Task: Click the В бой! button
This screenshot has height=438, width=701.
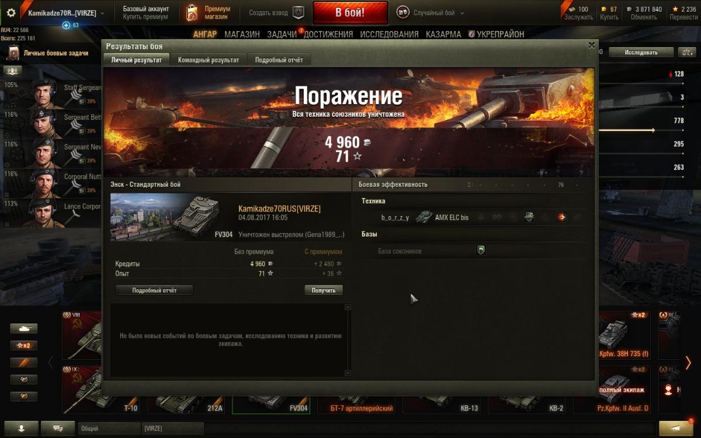Action: [350, 12]
